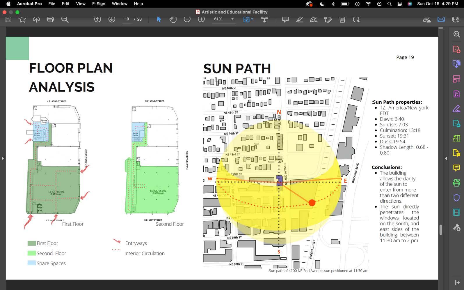Click the Highlight text tool
Image resolution: width=464 pixels, height=290 pixels.
click(x=299, y=20)
